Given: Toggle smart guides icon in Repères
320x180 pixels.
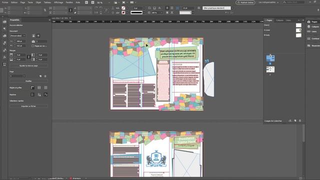Looking at the screenshot, I should tap(45, 94).
